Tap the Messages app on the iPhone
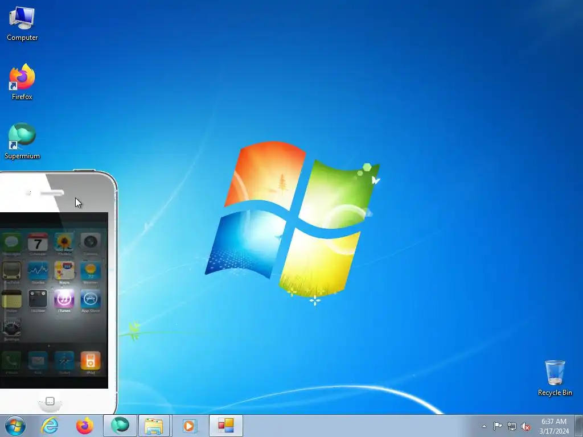The height and width of the screenshot is (437, 583). 11,242
